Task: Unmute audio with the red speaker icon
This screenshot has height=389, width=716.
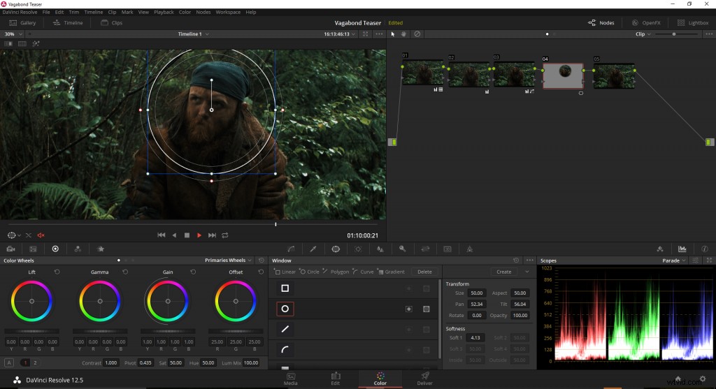Action: 41,235
